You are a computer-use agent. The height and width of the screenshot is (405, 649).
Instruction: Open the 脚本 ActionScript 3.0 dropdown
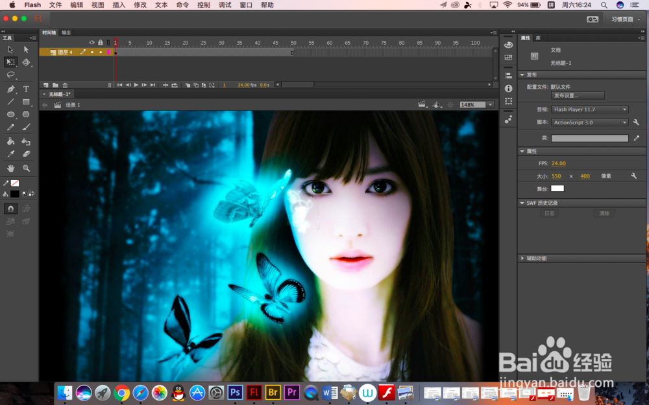590,122
